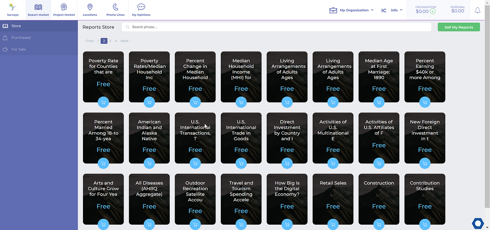490x230 pixels.
Task: Expand My Organization dropdown
Action: coord(351,10)
